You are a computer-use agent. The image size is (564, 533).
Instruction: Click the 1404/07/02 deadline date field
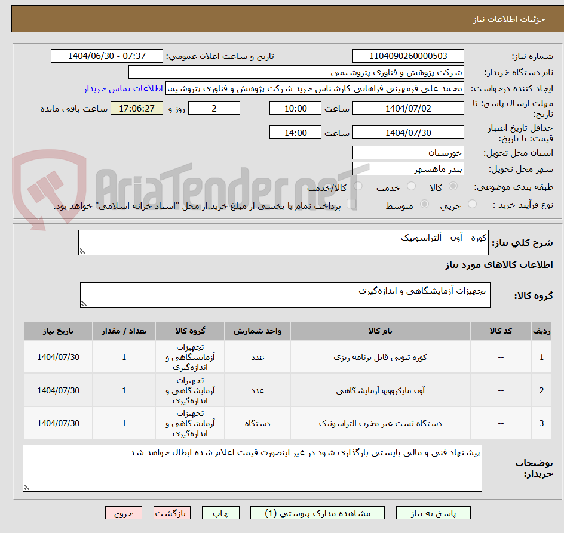click(408, 108)
